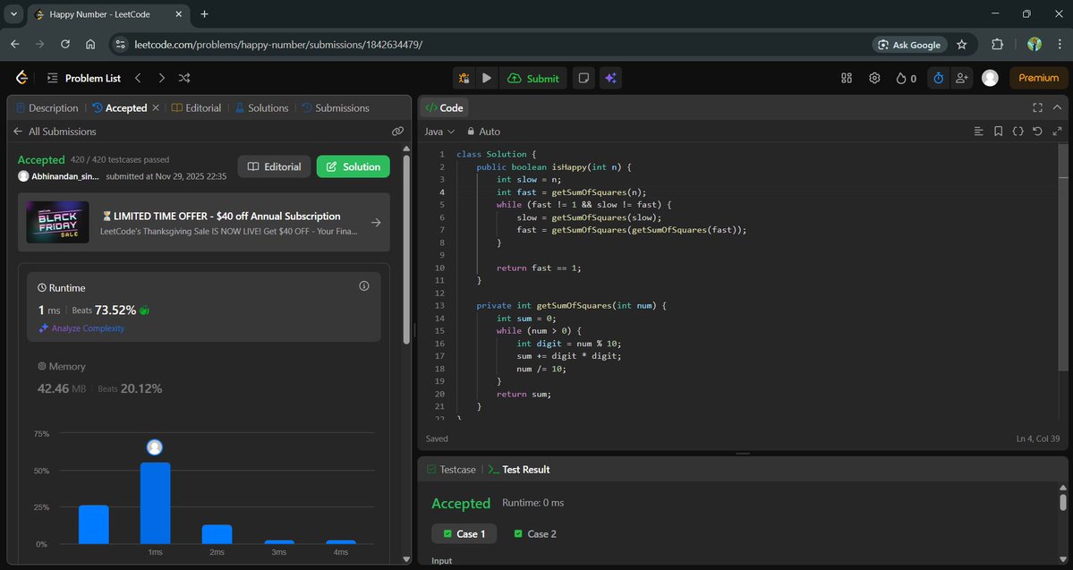Open the Submissions tab
1073x570 pixels.
click(x=336, y=108)
